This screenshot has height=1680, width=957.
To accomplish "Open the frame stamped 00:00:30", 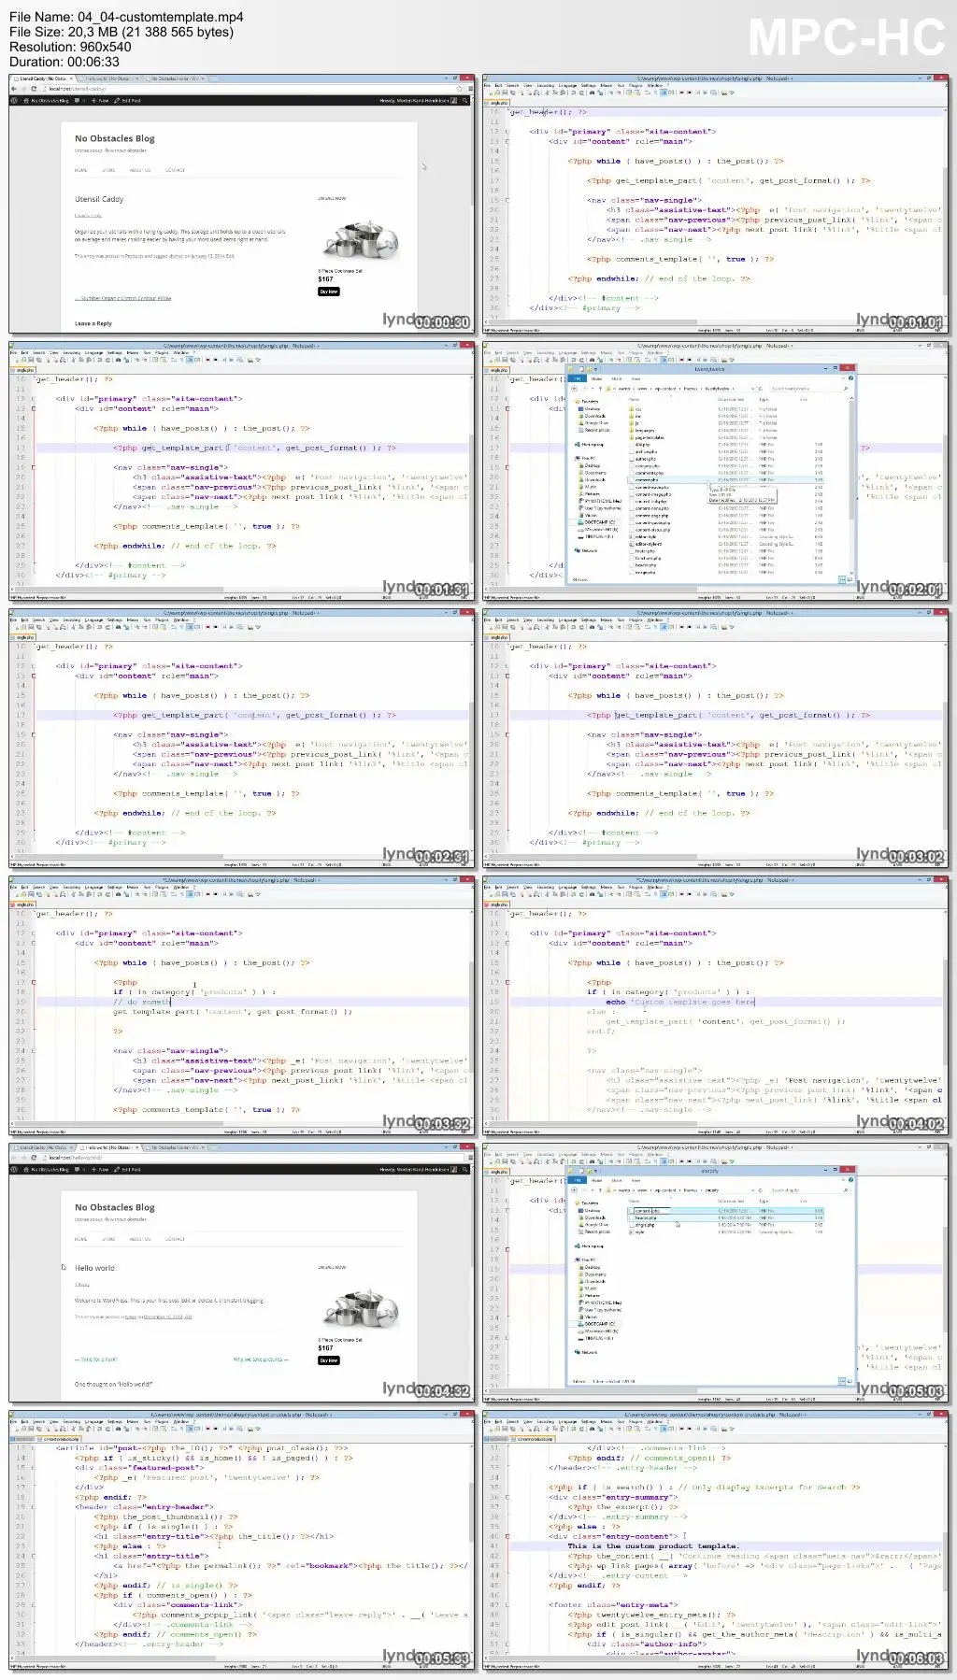I will point(241,204).
